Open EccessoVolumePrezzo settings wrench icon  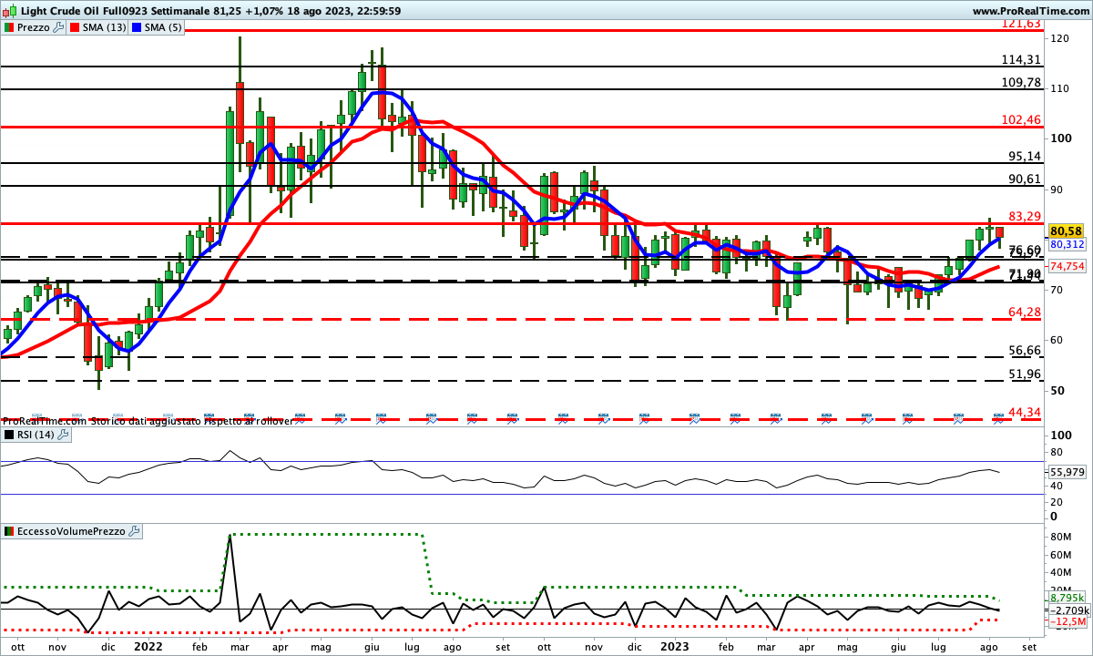pyautogui.click(x=134, y=530)
